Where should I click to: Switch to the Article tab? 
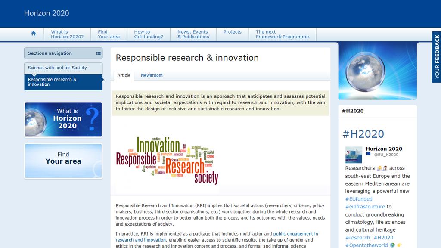pyautogui.click(x=124, y=75)
